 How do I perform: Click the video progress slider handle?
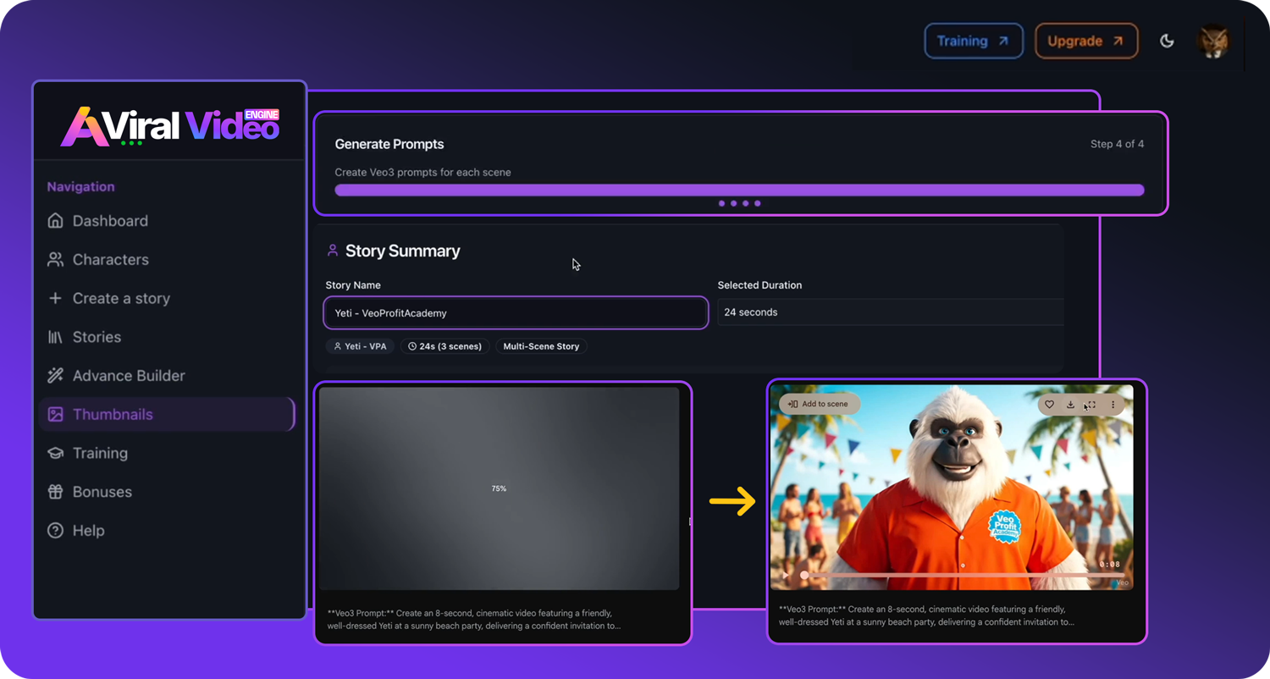point(804,575)
